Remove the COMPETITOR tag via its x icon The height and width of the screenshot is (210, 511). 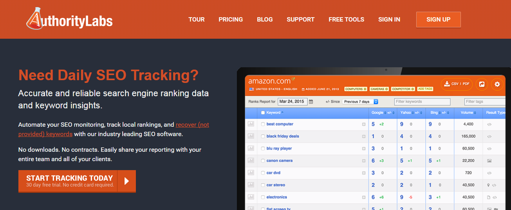click(413, 89)
